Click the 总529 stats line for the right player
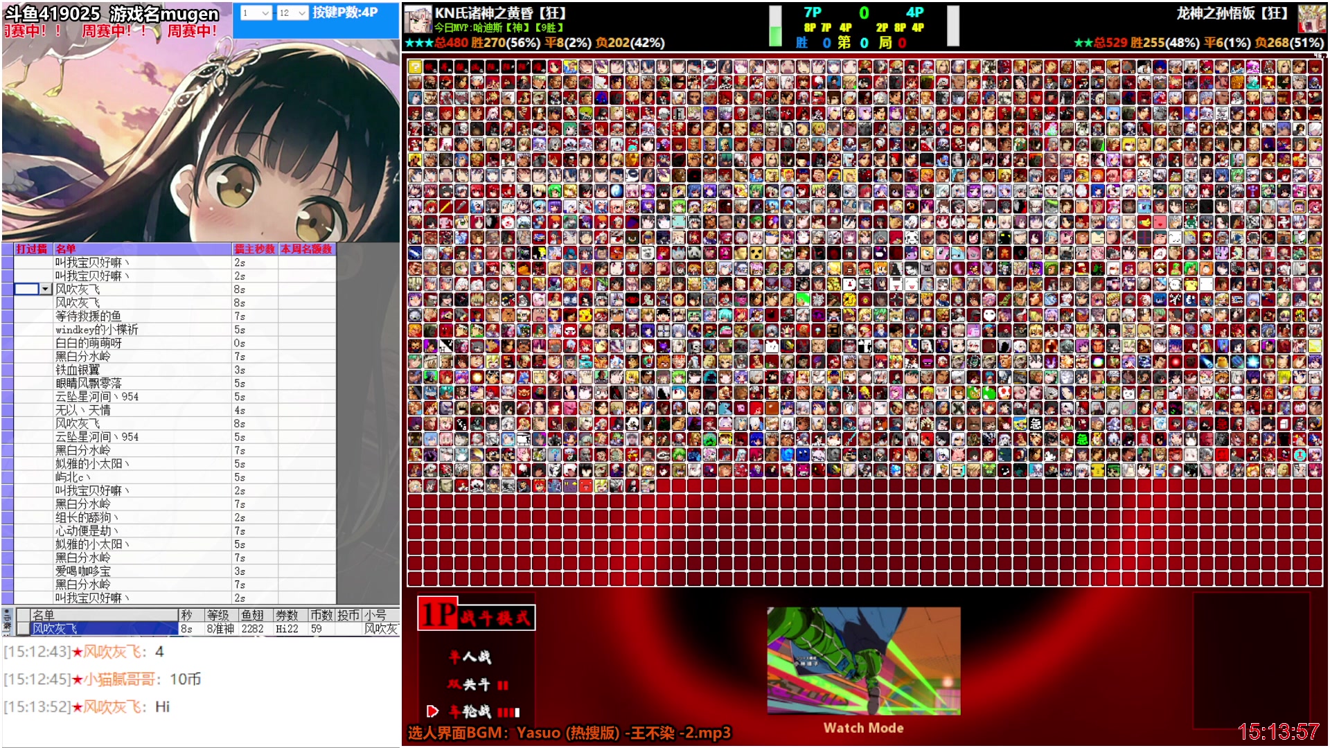 pos(1199,43)
